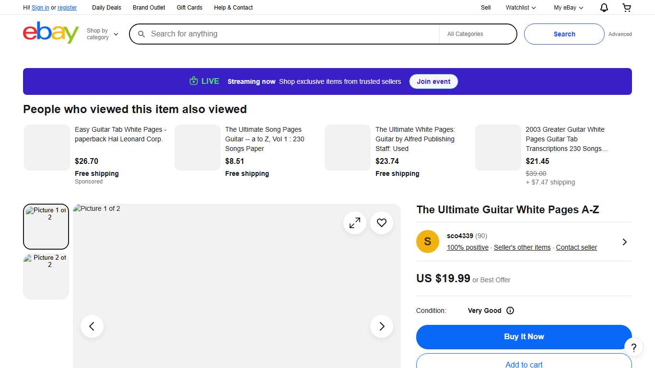Add item to watchlist via heart icon

[381, 223]
